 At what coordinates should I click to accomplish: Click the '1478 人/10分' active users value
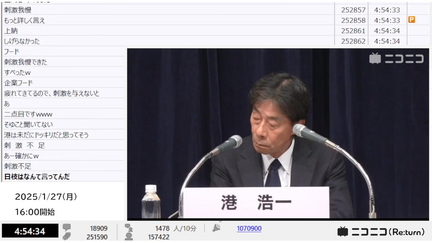176,229
